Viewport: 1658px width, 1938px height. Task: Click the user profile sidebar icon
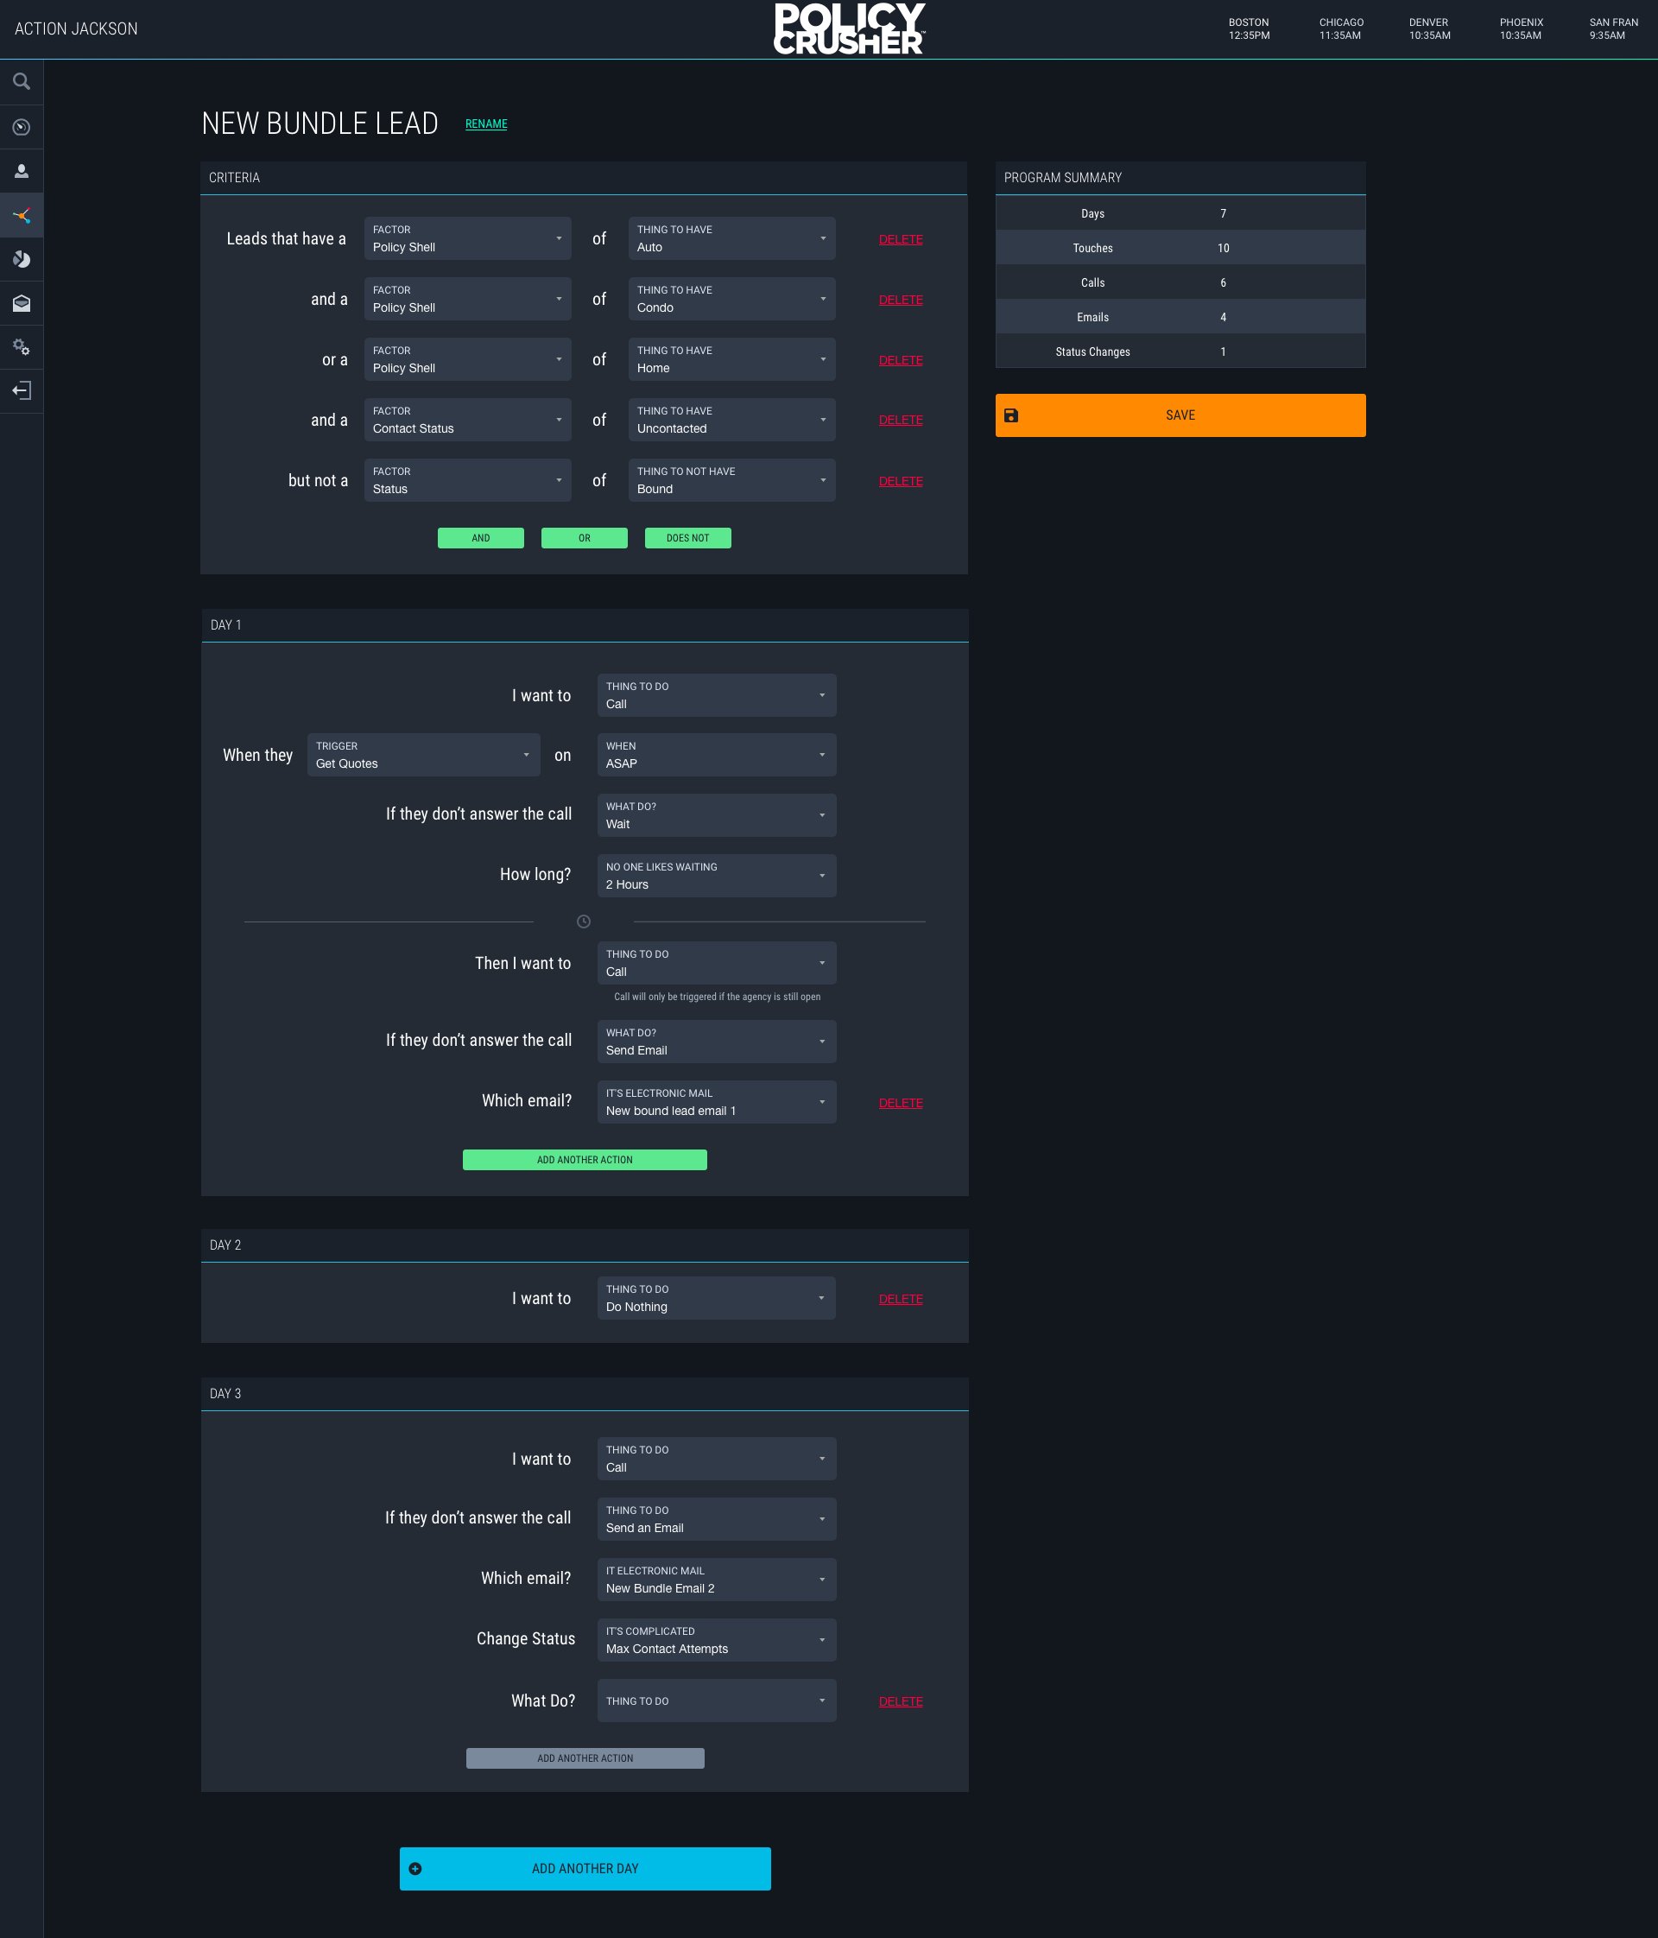coord(22,171)
